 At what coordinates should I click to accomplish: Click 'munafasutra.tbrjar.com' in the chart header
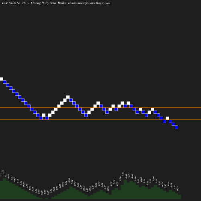click(94, 3)
